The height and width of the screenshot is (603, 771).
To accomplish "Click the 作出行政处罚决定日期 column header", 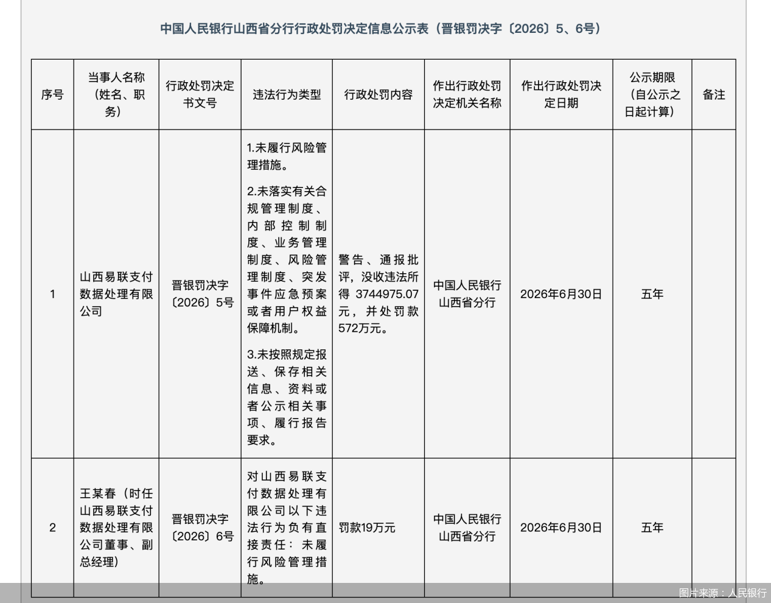I will tap(561, 94).
